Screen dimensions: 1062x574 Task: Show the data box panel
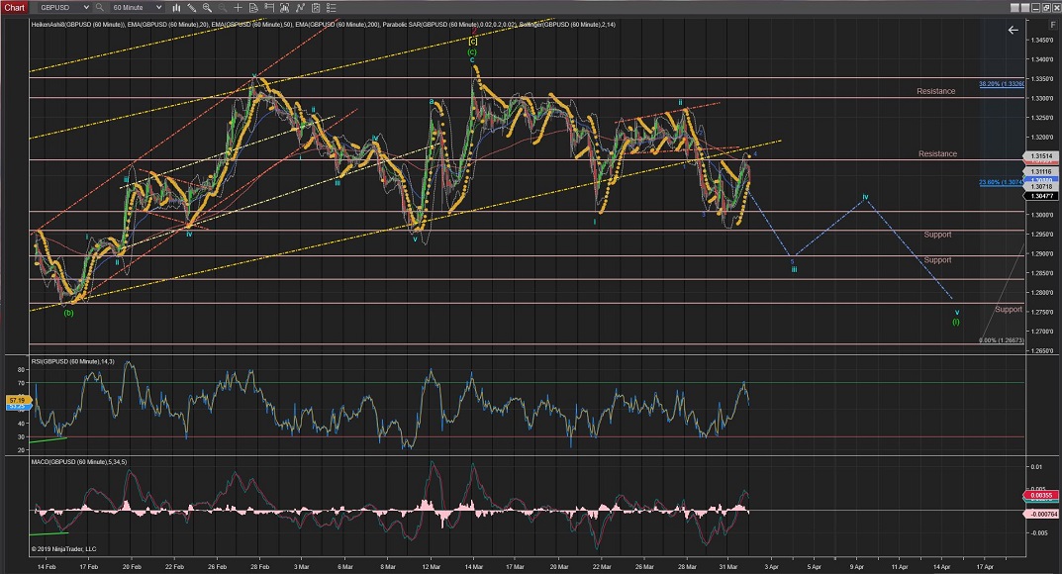tap(253, 8)
